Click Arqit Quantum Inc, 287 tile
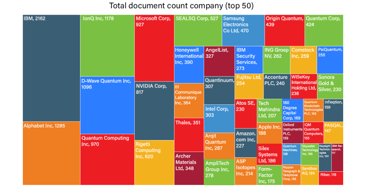This screenshot has height=187, width=366. (x=219, y=146)
